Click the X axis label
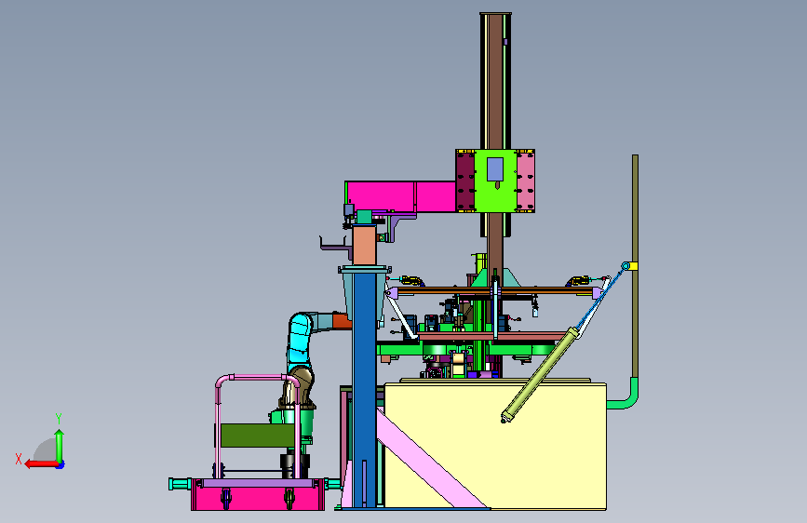Viewport: 807px width, 523px height. 19,459
